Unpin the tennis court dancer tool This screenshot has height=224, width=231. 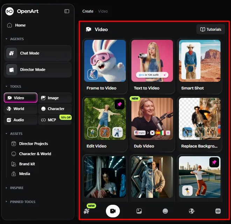(x=214, y=162)
